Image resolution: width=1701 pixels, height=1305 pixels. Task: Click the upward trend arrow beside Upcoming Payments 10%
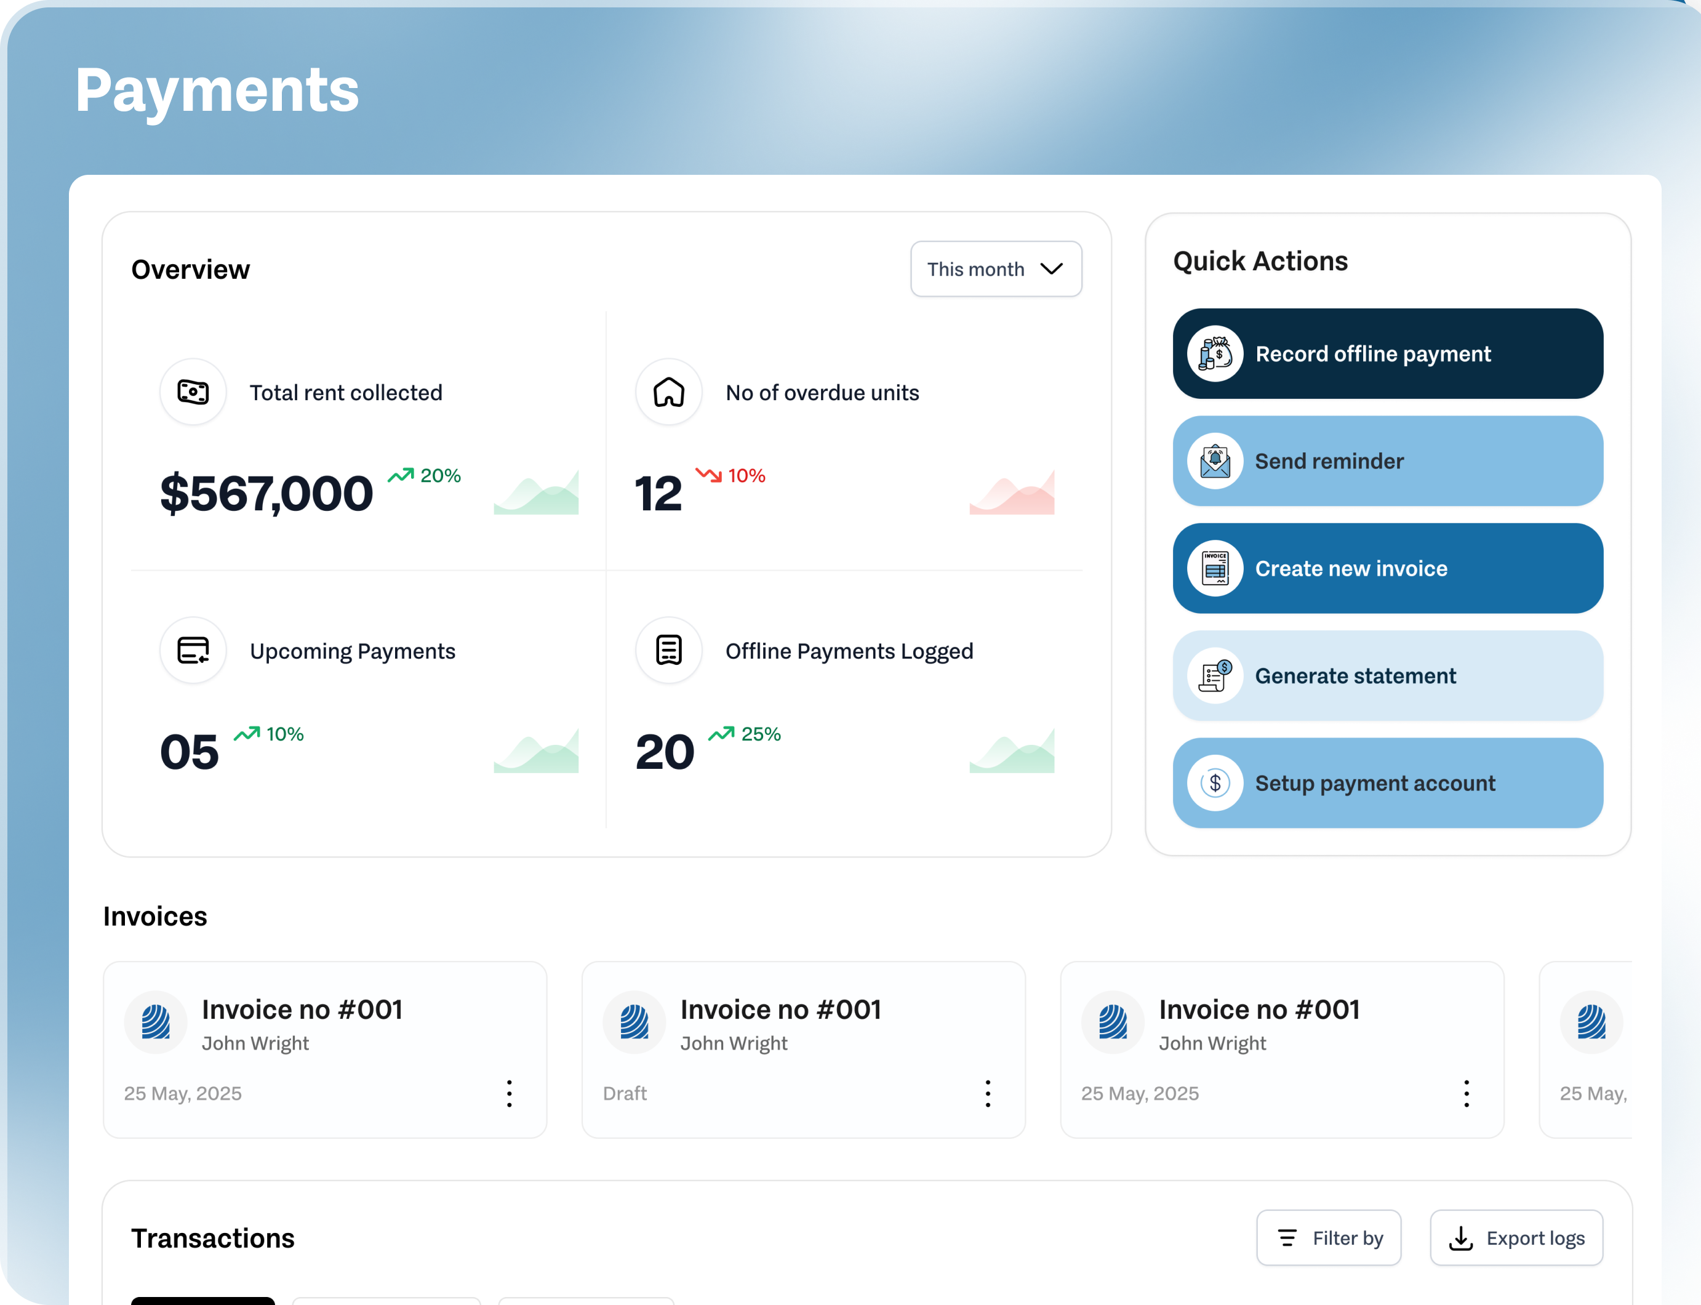247,733
